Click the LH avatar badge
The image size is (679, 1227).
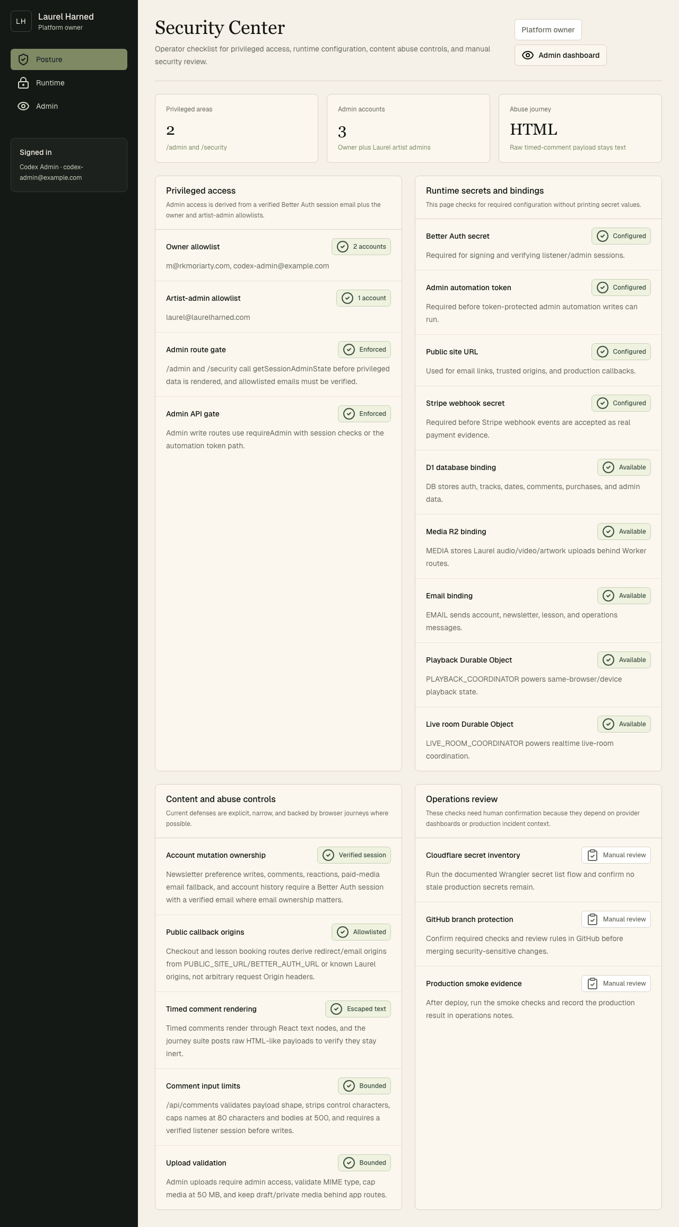click(21, 21)
